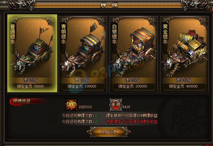Click the 绑定金币:50000 price label
This screenshot has width=213, height=146.
pos(31,86)
